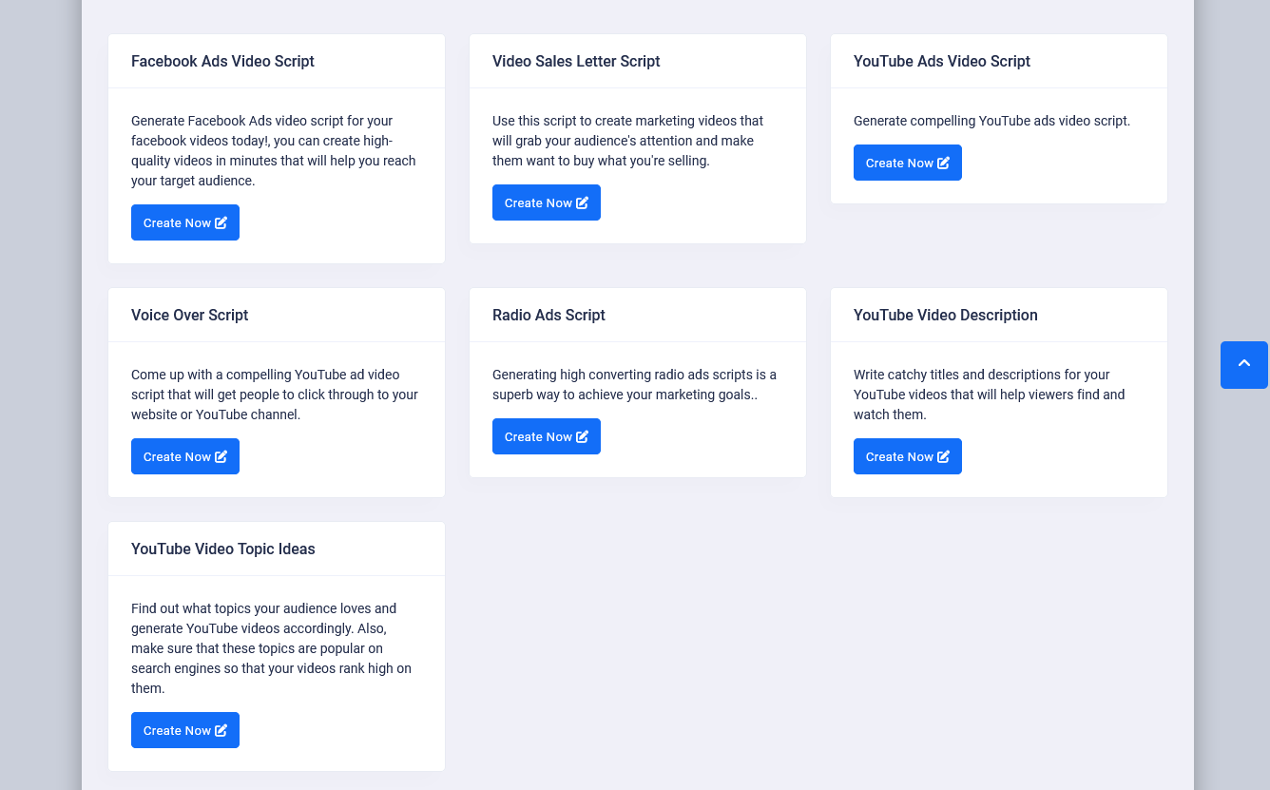Viewport: 1270px width, 790px height.
Task: Click the Video Sales Letter Script description text
Action: tap(627, 141)
